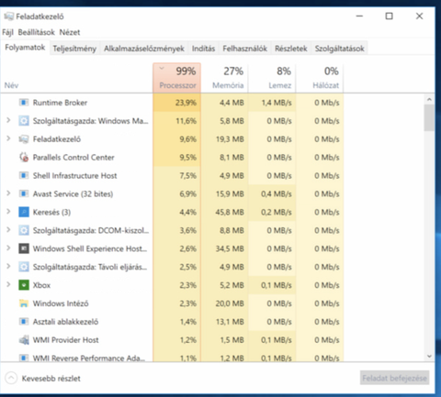Click the 23,9% CPU value
441x397 pixels.
click(x=186, y=103)
